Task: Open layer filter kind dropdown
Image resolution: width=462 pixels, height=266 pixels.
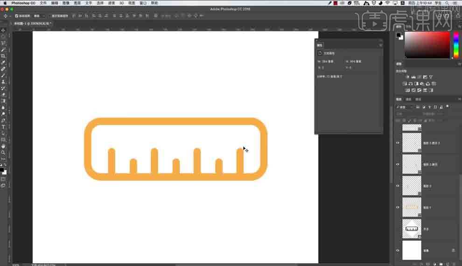Action: 405,107
